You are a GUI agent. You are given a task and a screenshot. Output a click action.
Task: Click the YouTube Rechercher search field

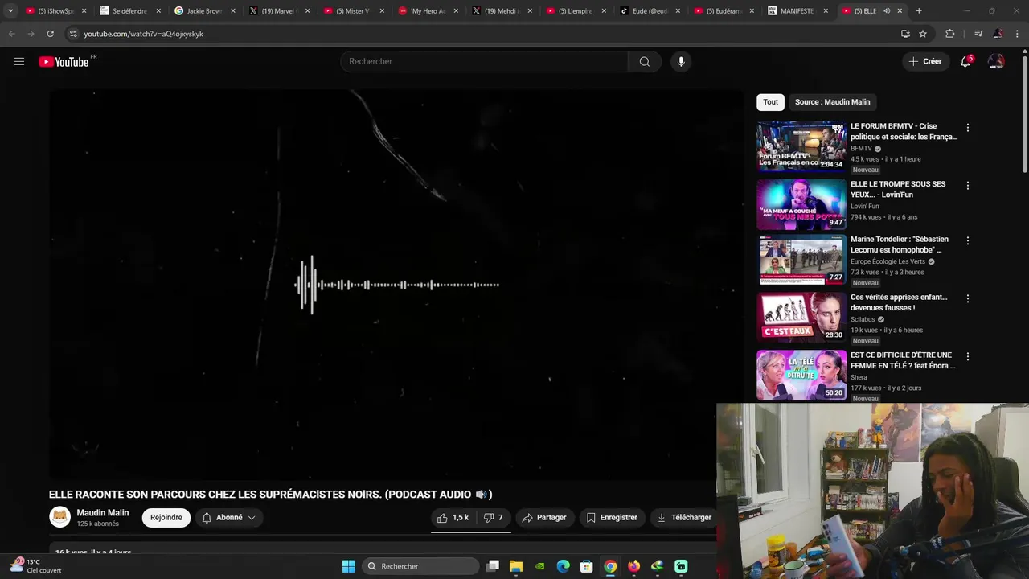point(484,61)
